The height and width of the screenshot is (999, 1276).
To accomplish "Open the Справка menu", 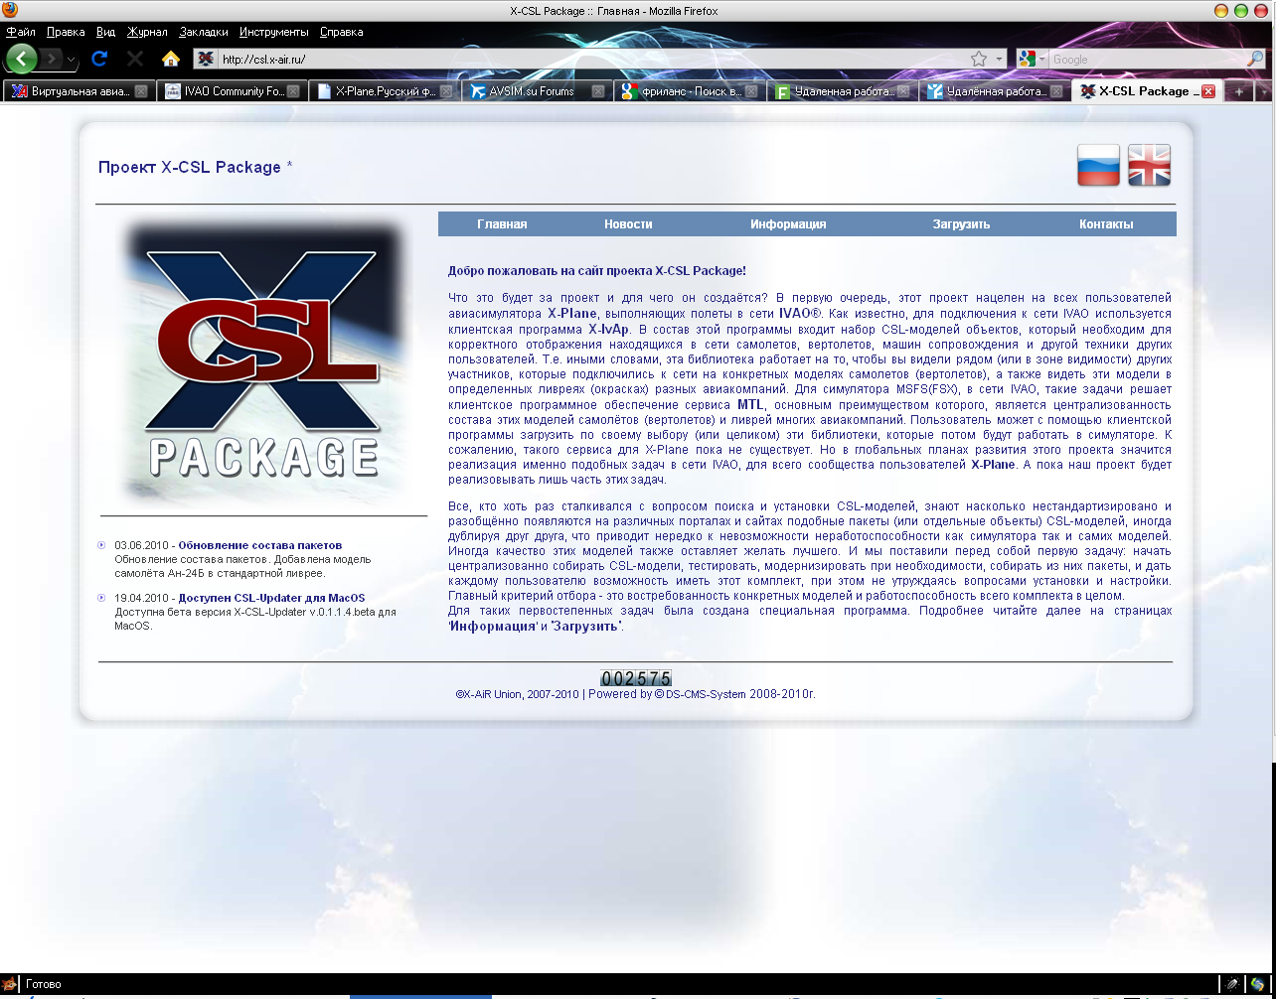I will [342, 32].
